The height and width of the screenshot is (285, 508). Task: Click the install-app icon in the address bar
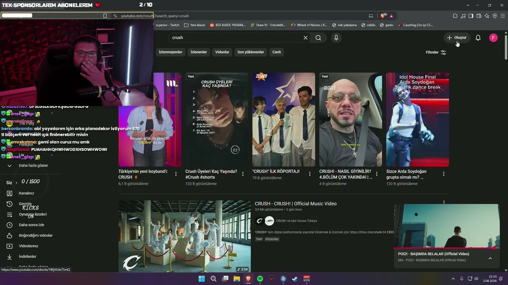coord(371,16)
